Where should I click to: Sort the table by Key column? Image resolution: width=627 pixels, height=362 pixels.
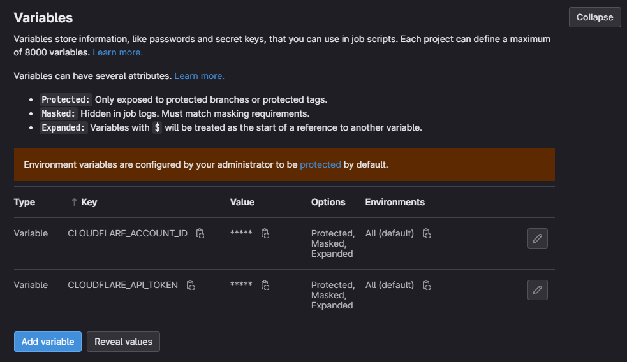[x=84, y=202]
